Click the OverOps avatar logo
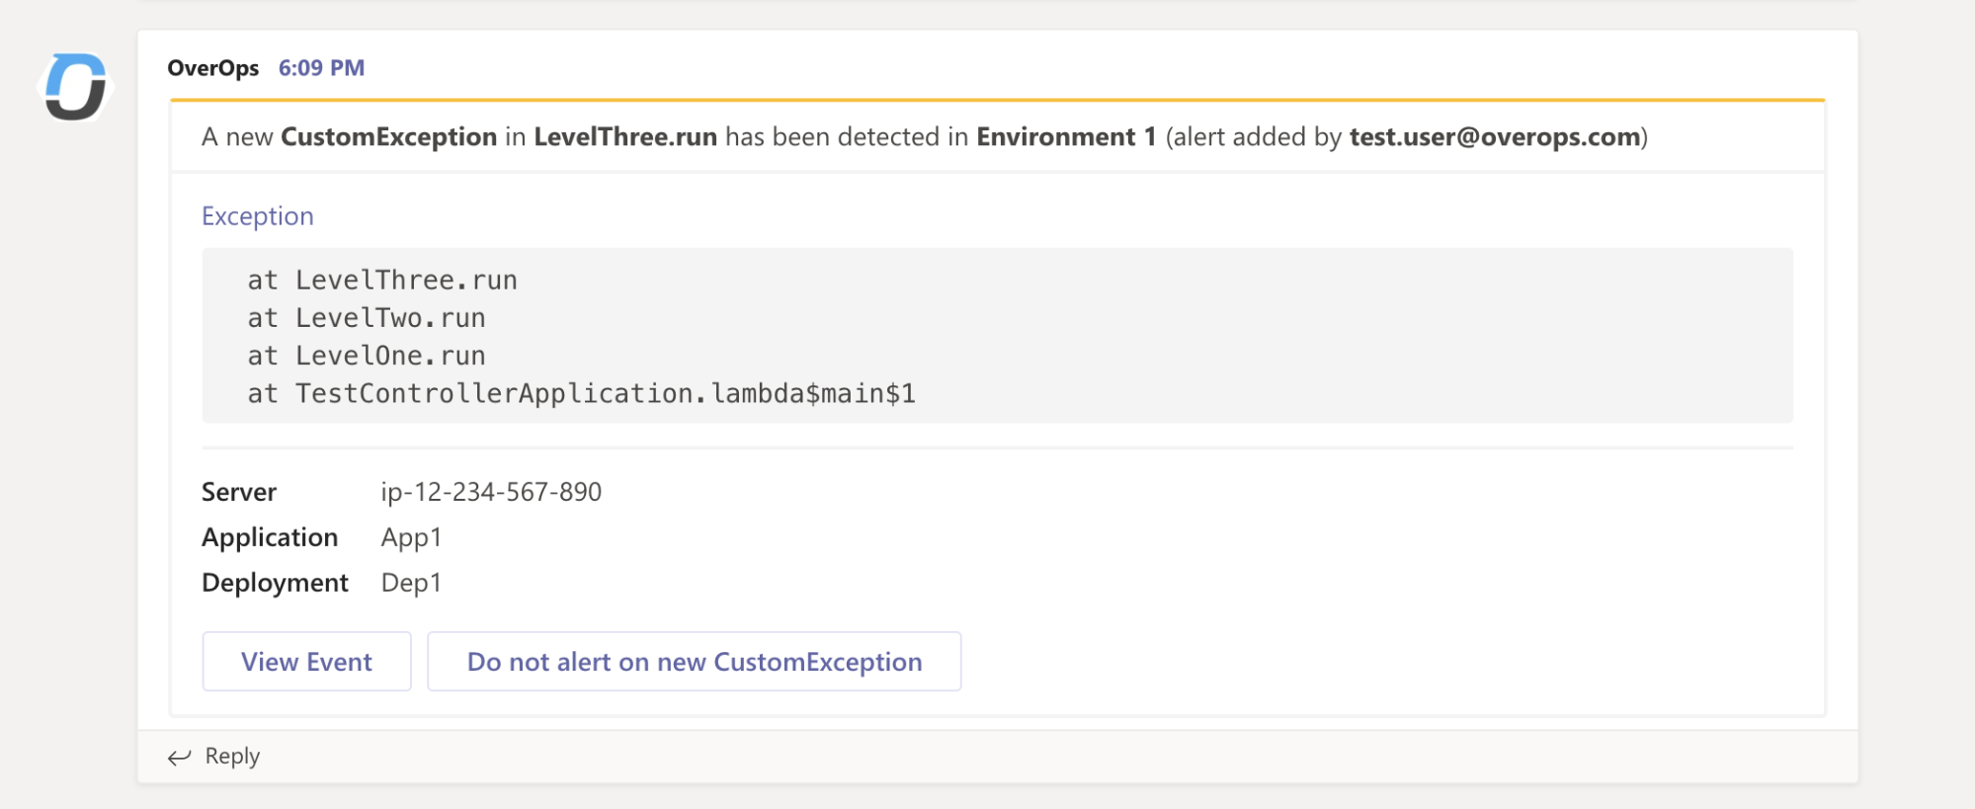The image size is (1975, 809). 75,87
